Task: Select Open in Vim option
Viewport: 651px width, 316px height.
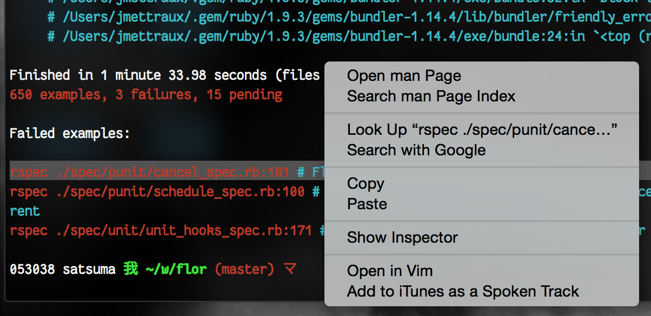Action: coord(389,271)
